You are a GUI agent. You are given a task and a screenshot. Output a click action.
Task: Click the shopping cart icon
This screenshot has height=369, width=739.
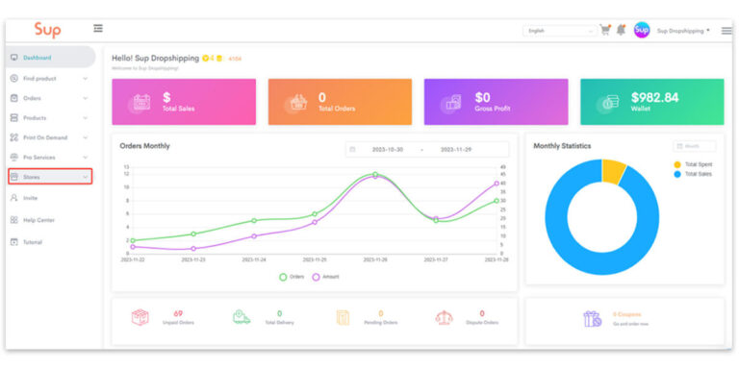pos(605,30)
